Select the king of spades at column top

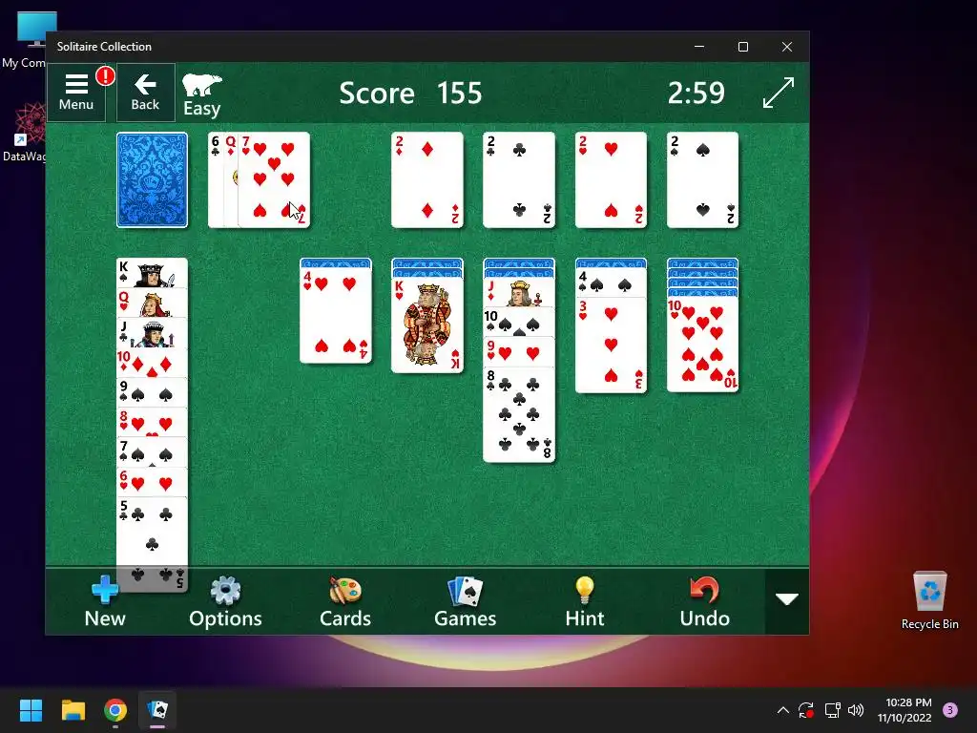152,273
